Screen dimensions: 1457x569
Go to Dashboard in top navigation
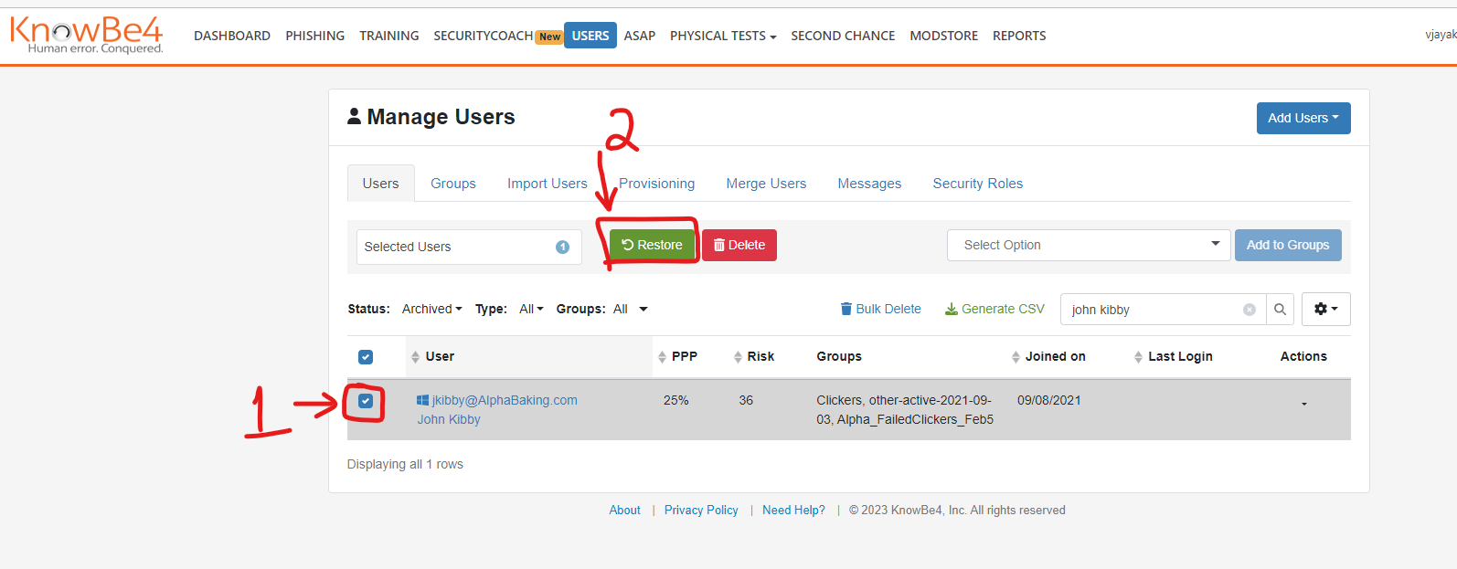(232, 36)
